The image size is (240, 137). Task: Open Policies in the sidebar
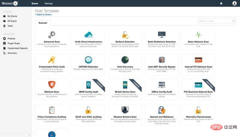tap(11, 38)
